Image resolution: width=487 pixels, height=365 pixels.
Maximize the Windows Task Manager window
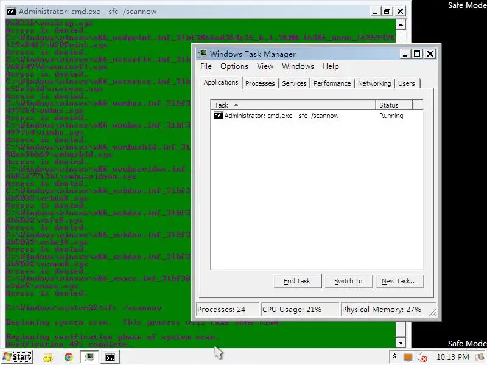(417, 54)
